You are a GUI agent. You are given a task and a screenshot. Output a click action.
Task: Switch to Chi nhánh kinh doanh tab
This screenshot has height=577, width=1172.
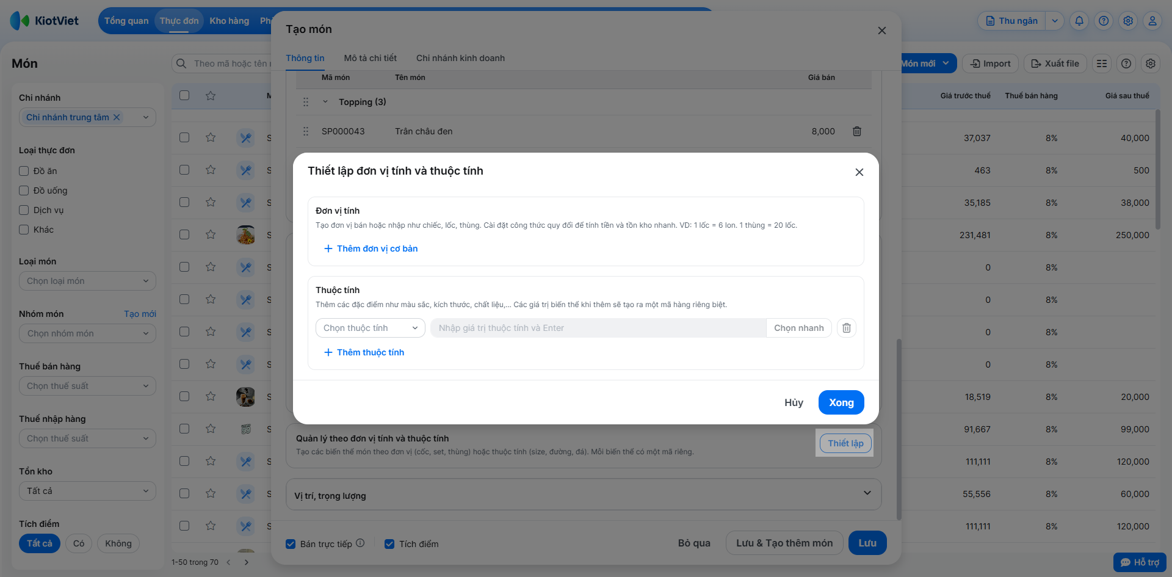coord(461,58)
